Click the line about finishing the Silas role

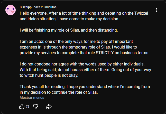coord(69,30)
